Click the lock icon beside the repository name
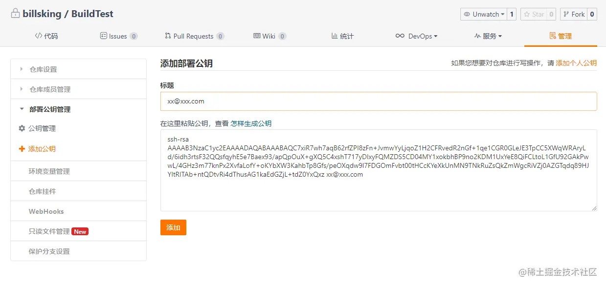606x286 pixels. point(15,14)
